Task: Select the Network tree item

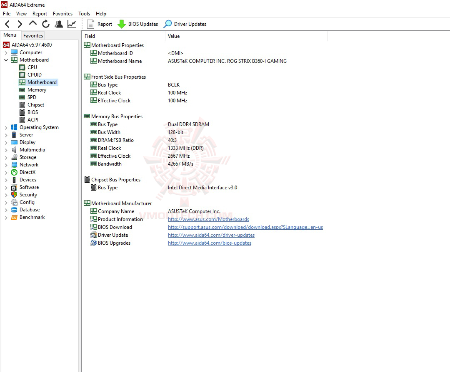Action: (29, 165)
